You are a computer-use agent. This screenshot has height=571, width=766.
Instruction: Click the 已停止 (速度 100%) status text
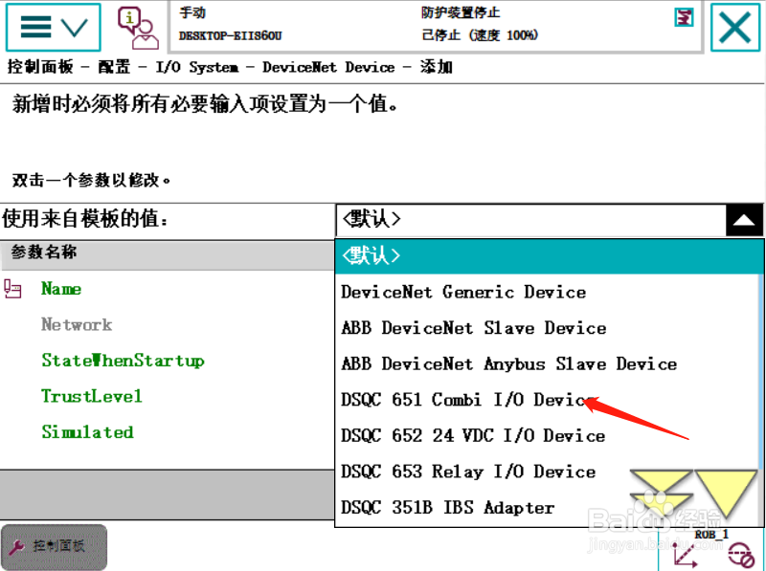pyautogui.click(x=480, y=35)
